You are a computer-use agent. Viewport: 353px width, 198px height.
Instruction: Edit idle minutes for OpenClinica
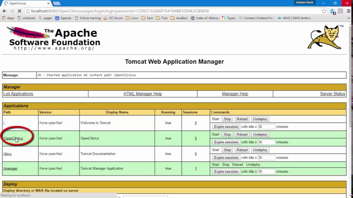(266, 142)
